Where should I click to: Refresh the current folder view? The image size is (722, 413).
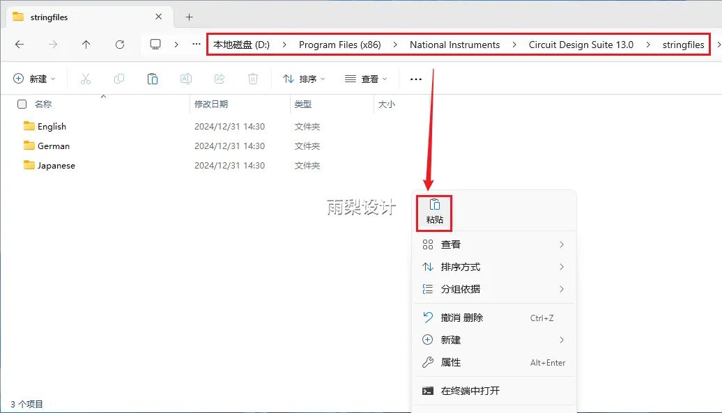(120, 45)
